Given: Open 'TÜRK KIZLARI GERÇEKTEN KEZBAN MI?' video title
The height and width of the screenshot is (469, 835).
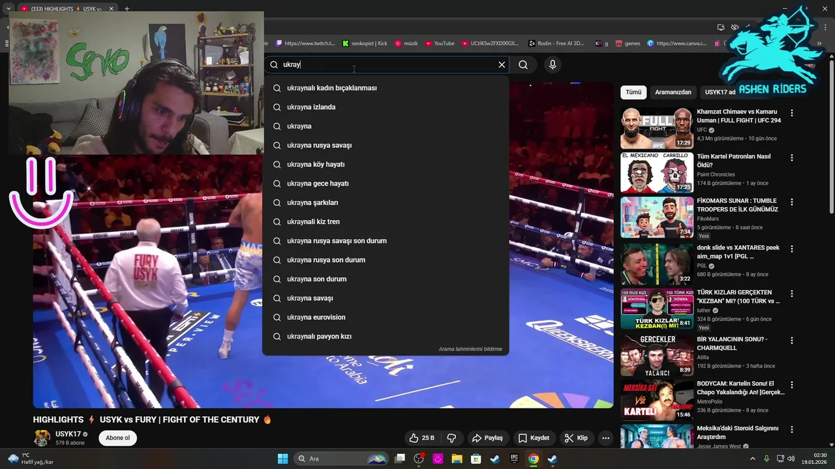Looking at the screenshot, I should pyautogui.click(x=738, y=296).
